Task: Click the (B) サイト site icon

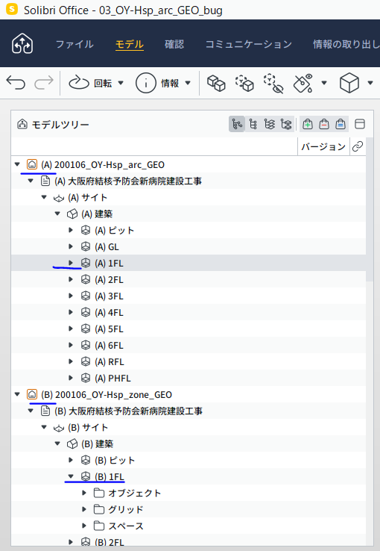Action: tap(59, 428)
